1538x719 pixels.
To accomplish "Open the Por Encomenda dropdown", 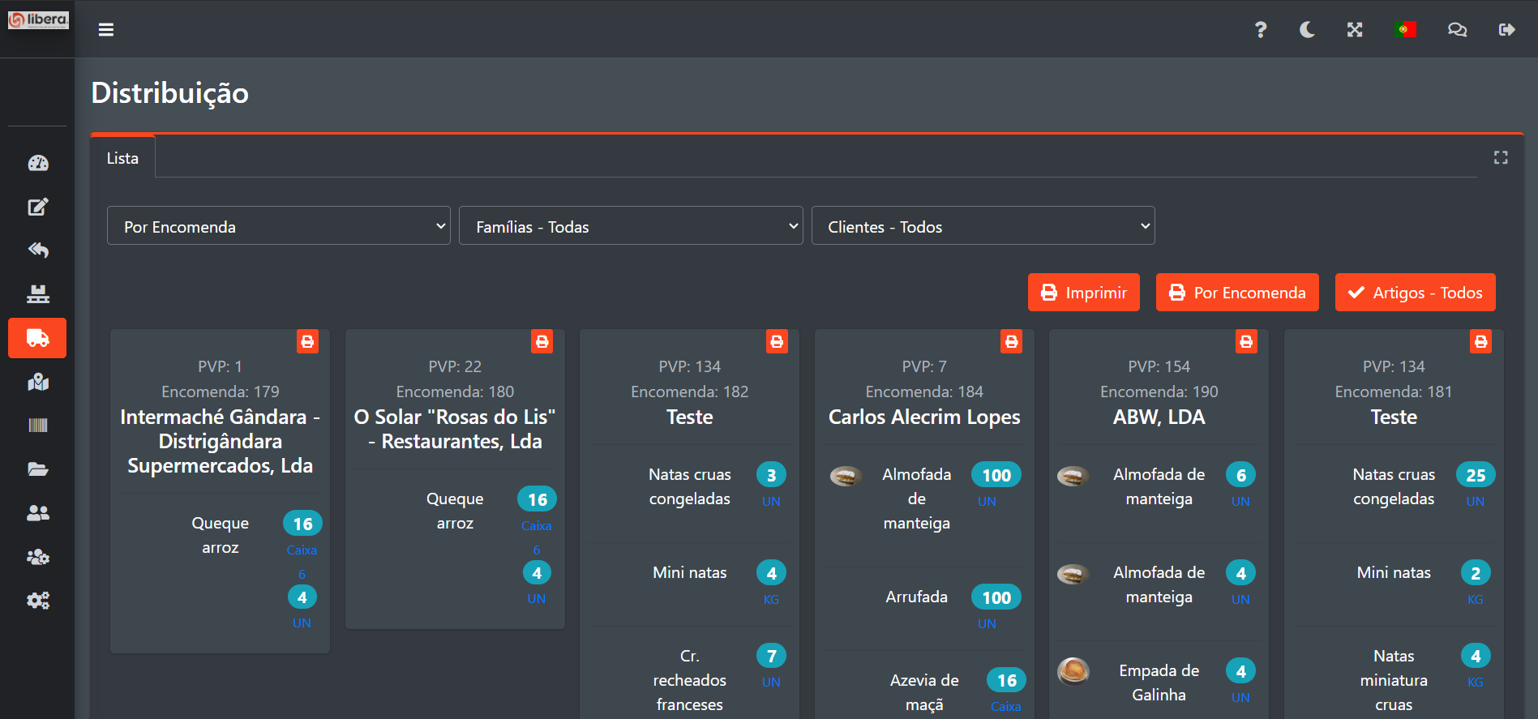I will 278,226.
